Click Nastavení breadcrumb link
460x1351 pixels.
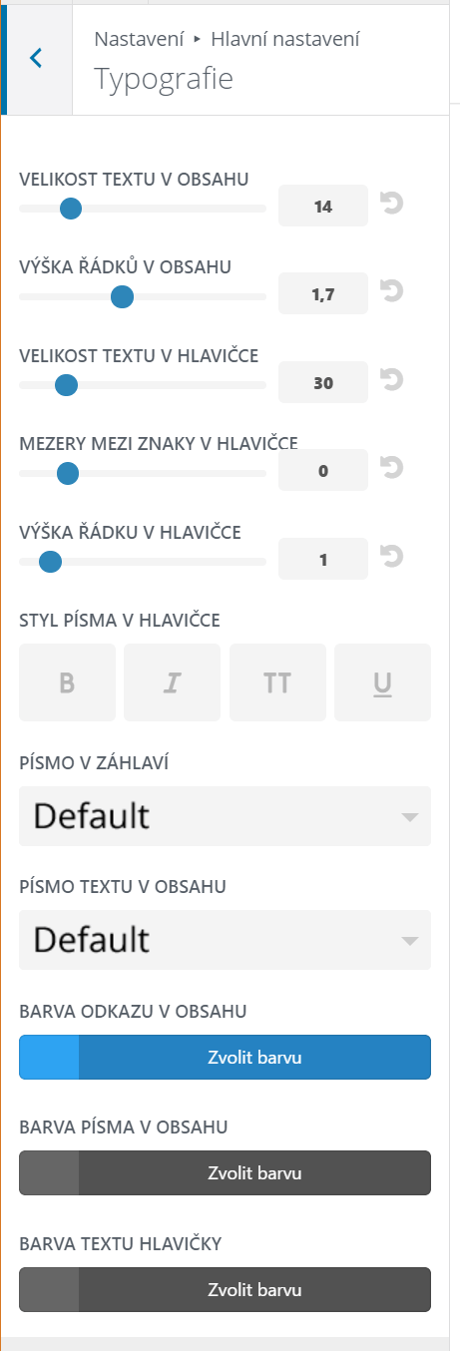click(x=139, y=39)
